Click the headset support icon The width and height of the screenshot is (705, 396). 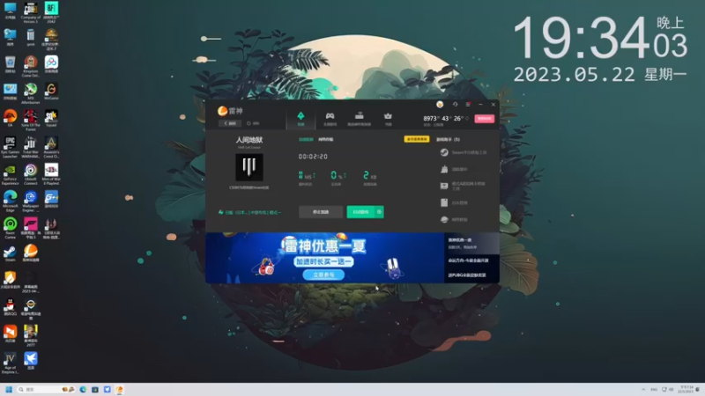455,104
